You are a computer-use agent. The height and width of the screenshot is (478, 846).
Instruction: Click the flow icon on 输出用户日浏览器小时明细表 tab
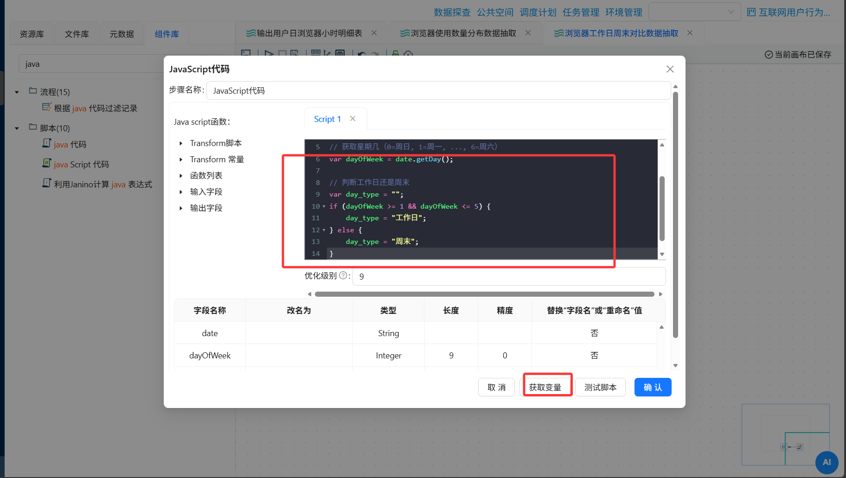coord(251,33)
